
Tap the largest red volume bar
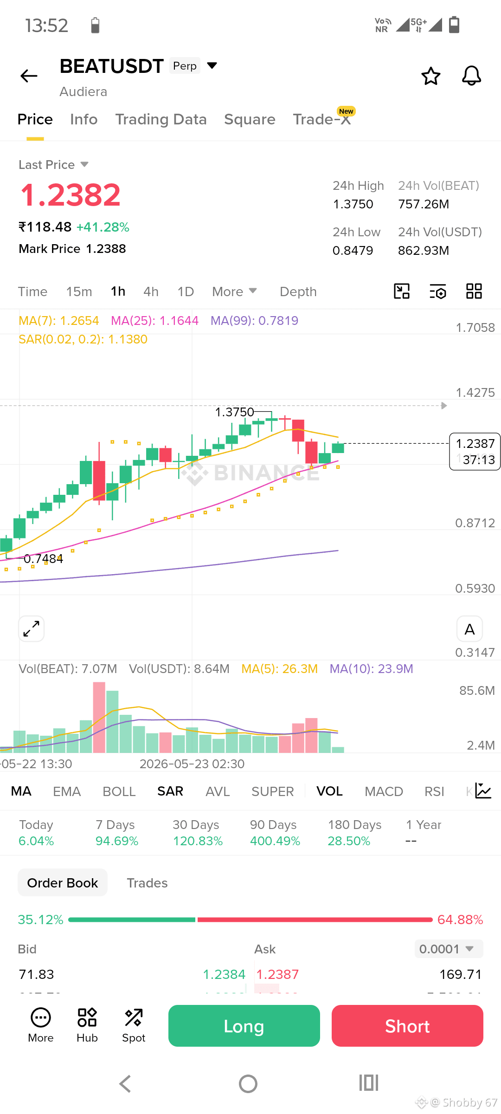point(99,717)
